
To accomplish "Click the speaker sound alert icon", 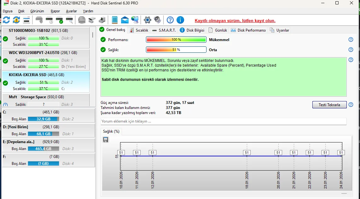I will pos(158,20).
